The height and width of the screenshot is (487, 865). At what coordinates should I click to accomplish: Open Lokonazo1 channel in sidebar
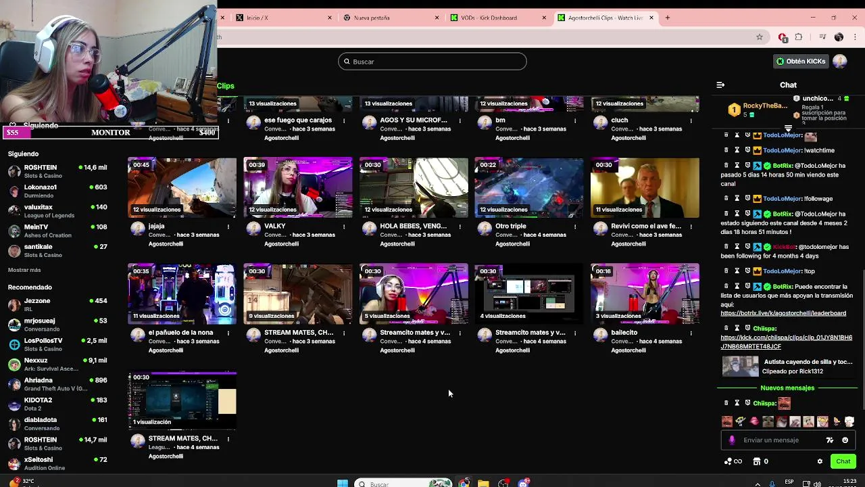pyautogui.click(x=57, y=191)
